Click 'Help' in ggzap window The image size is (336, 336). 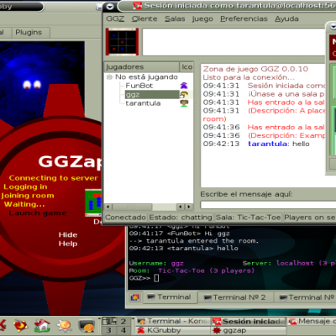[x=68, y=244]
